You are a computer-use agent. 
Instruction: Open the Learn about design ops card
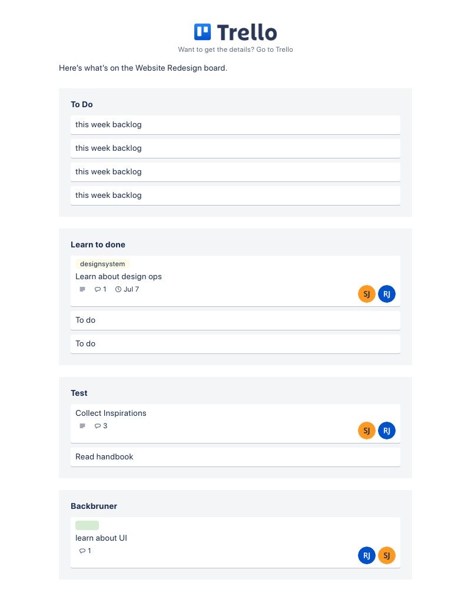pyautogui.click(x=118, y=276)
